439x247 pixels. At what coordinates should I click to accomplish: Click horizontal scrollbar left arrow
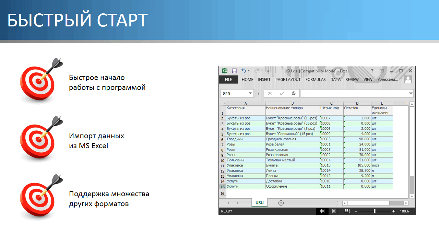tap(345, 203)
